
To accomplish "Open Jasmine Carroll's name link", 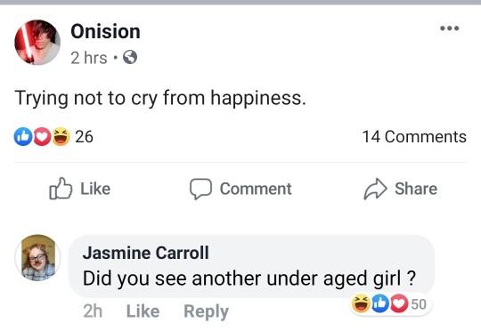I will 146,253.
